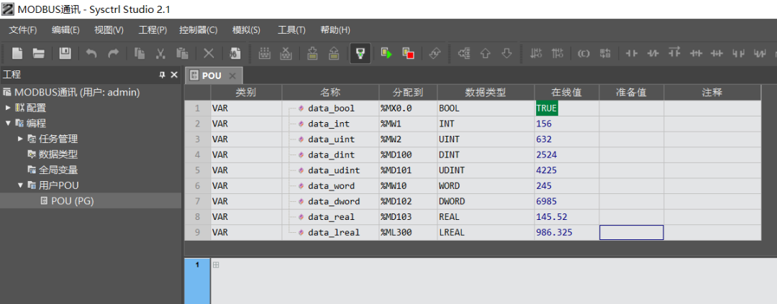Open the 工程(P) menu
Image resolution: width=777 pixels, height=304 pixels.
[153, 30]
